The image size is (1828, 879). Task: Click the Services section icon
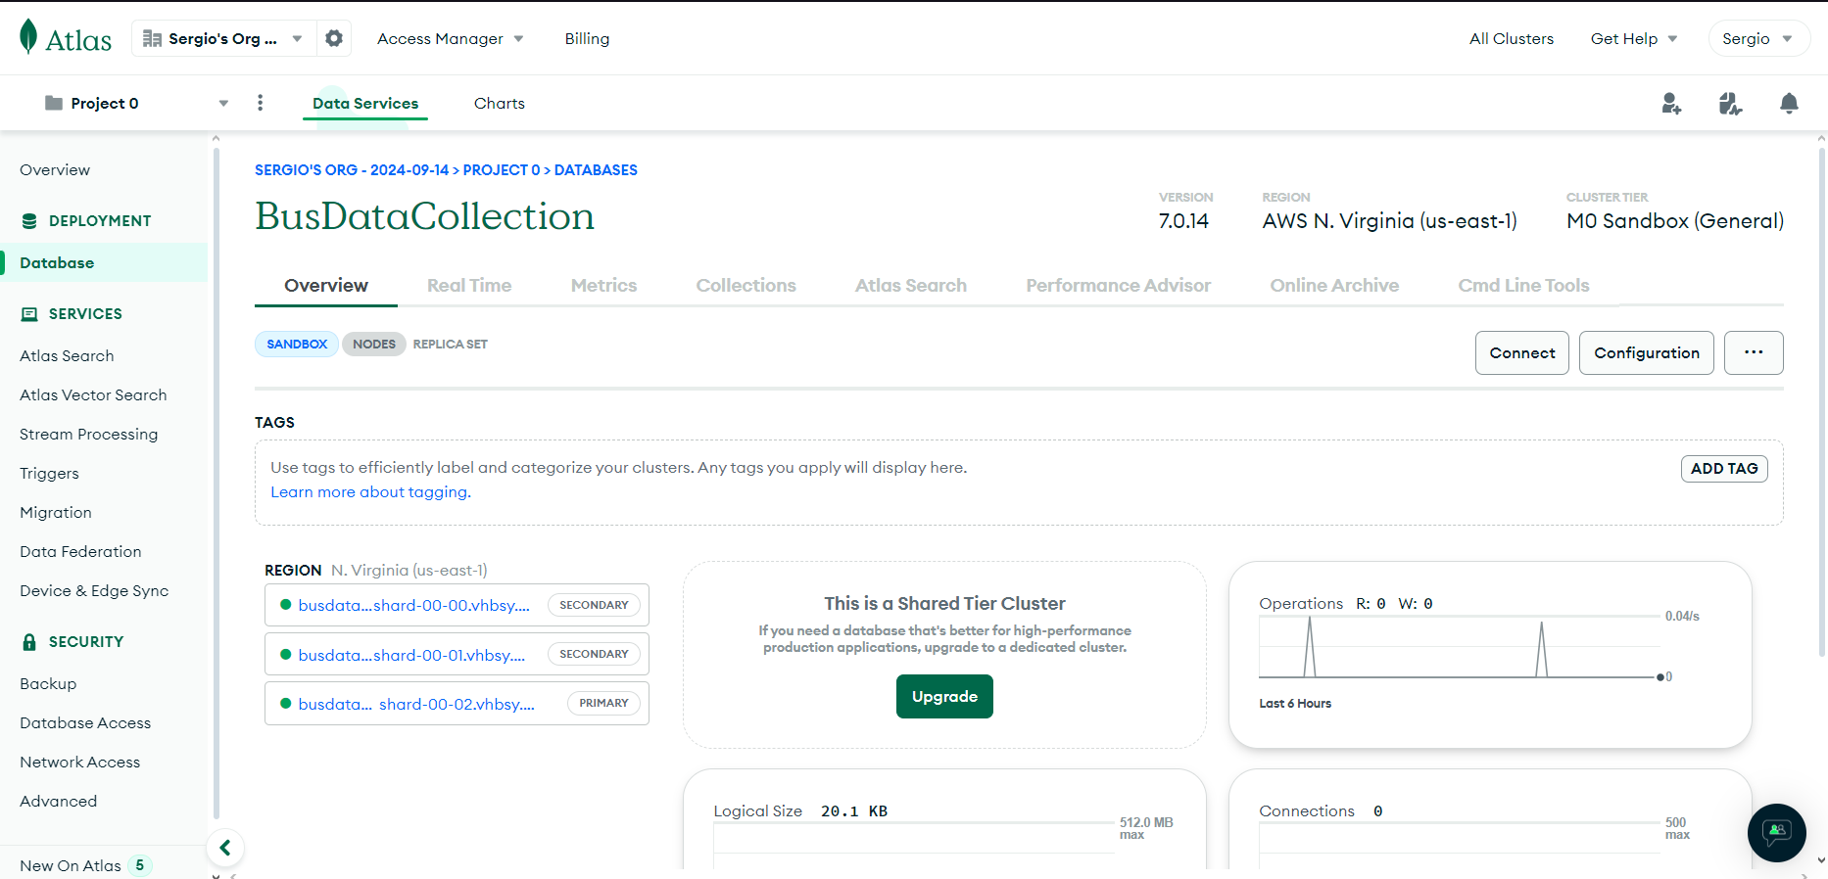[29, 314]
